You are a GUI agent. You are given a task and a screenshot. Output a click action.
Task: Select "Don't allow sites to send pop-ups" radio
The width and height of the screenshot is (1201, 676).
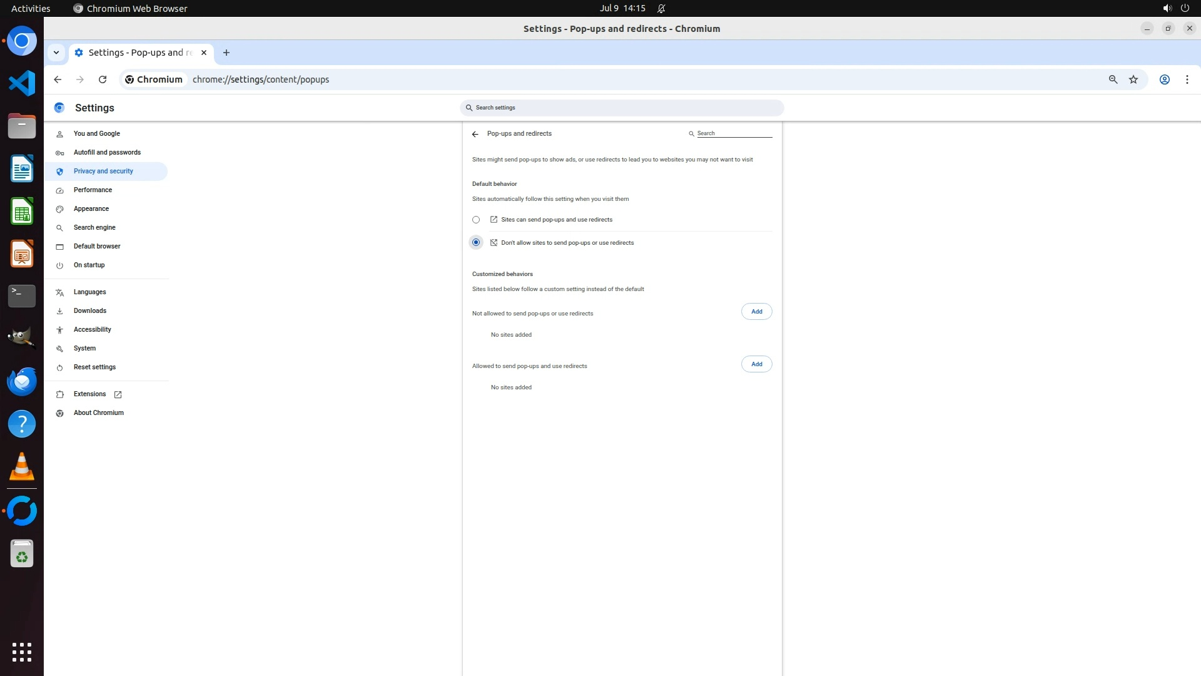(x=476, y=242)
